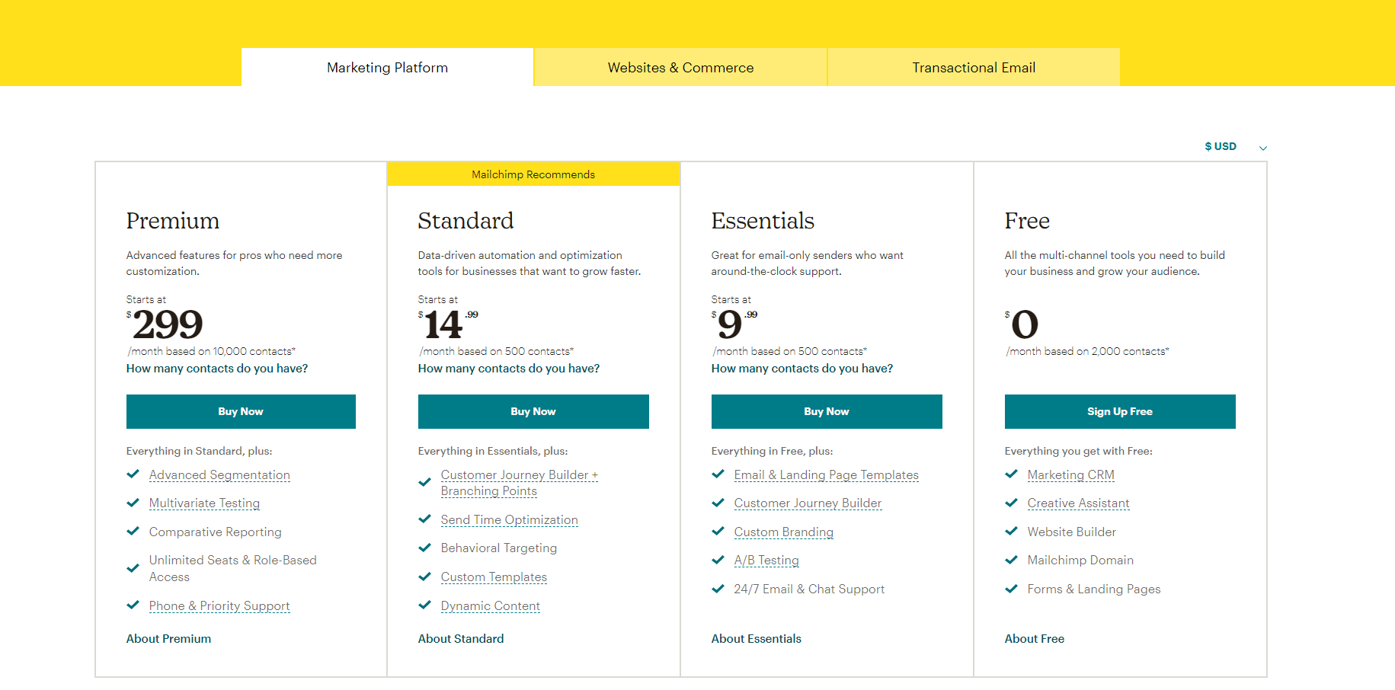The height and width of the screenshot is (690, 1395).
Task: Click '24/7 Email & Chat Support' text
Action: click(x=809, y=589)
